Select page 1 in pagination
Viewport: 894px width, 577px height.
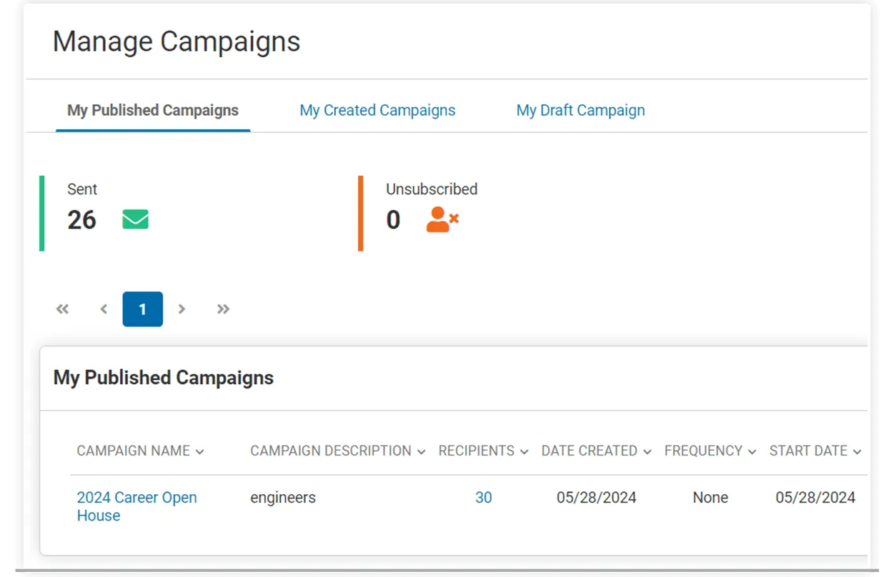(142, 309)
